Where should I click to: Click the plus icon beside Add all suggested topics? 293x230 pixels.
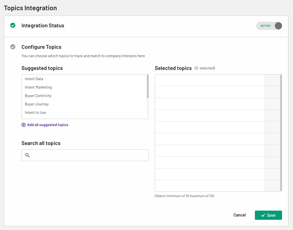pyautogui.click(x=24, y=125)
